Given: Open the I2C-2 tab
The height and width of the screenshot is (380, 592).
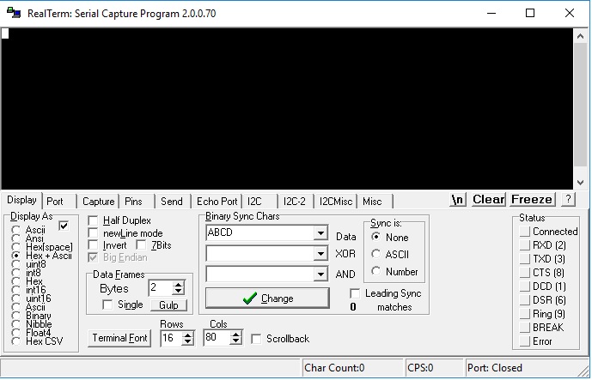Looking at the screenshot, I should click(295, 202).
